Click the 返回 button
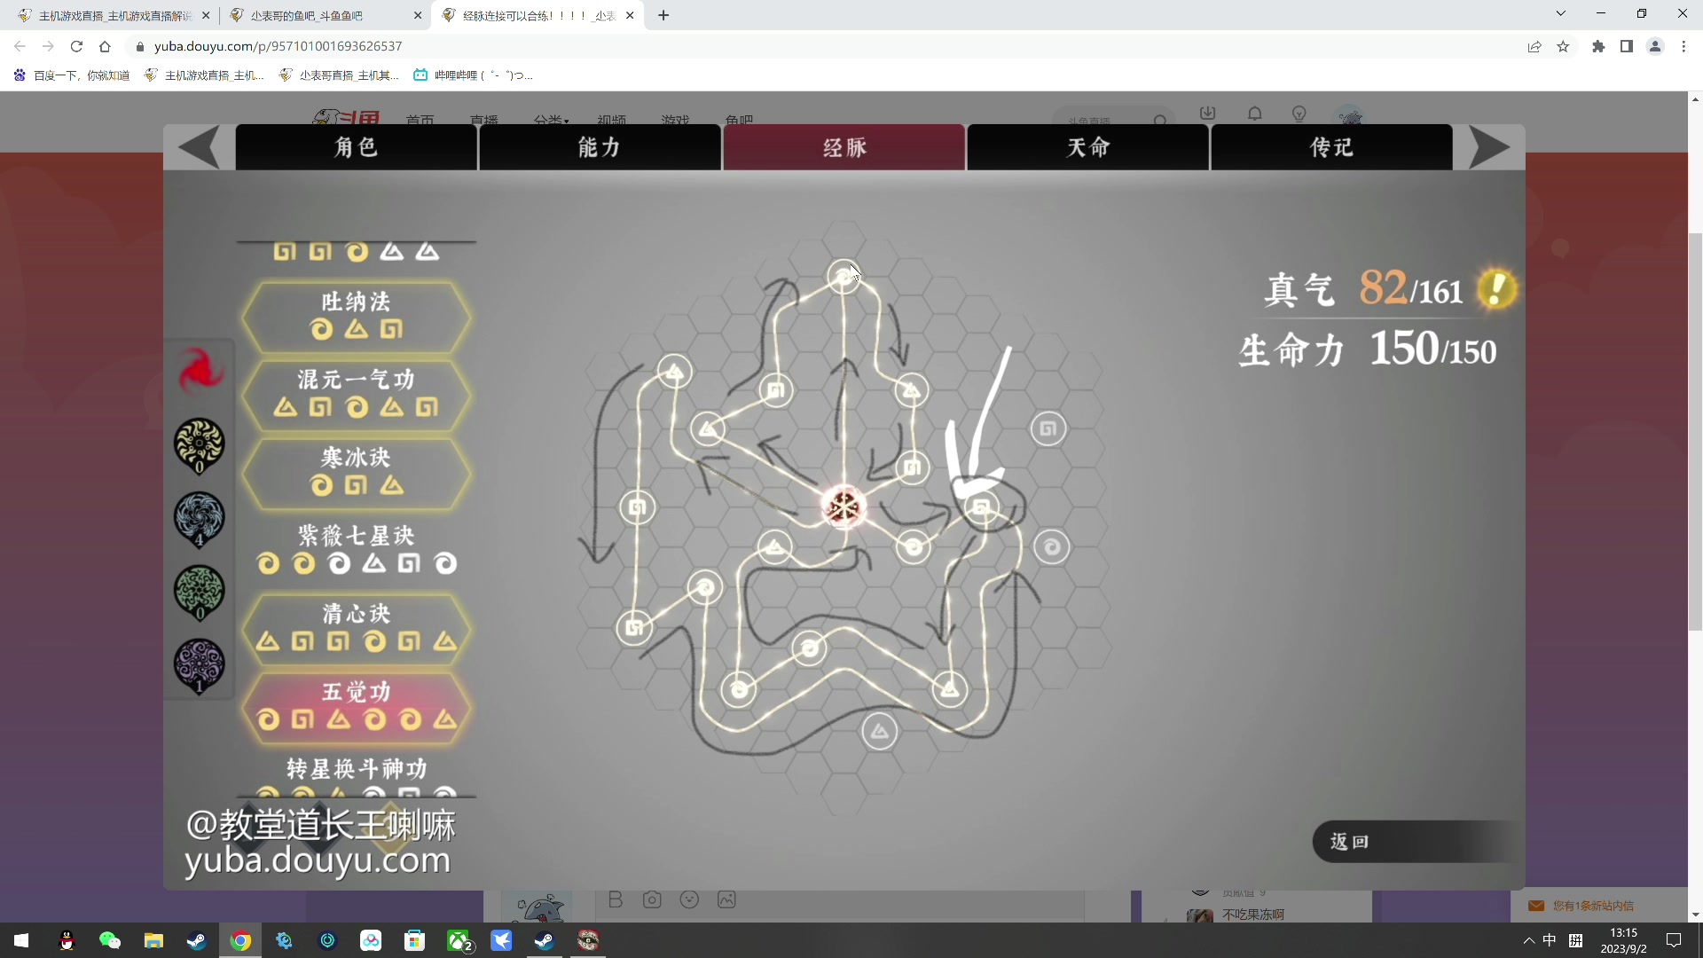 pos(1349,841)
